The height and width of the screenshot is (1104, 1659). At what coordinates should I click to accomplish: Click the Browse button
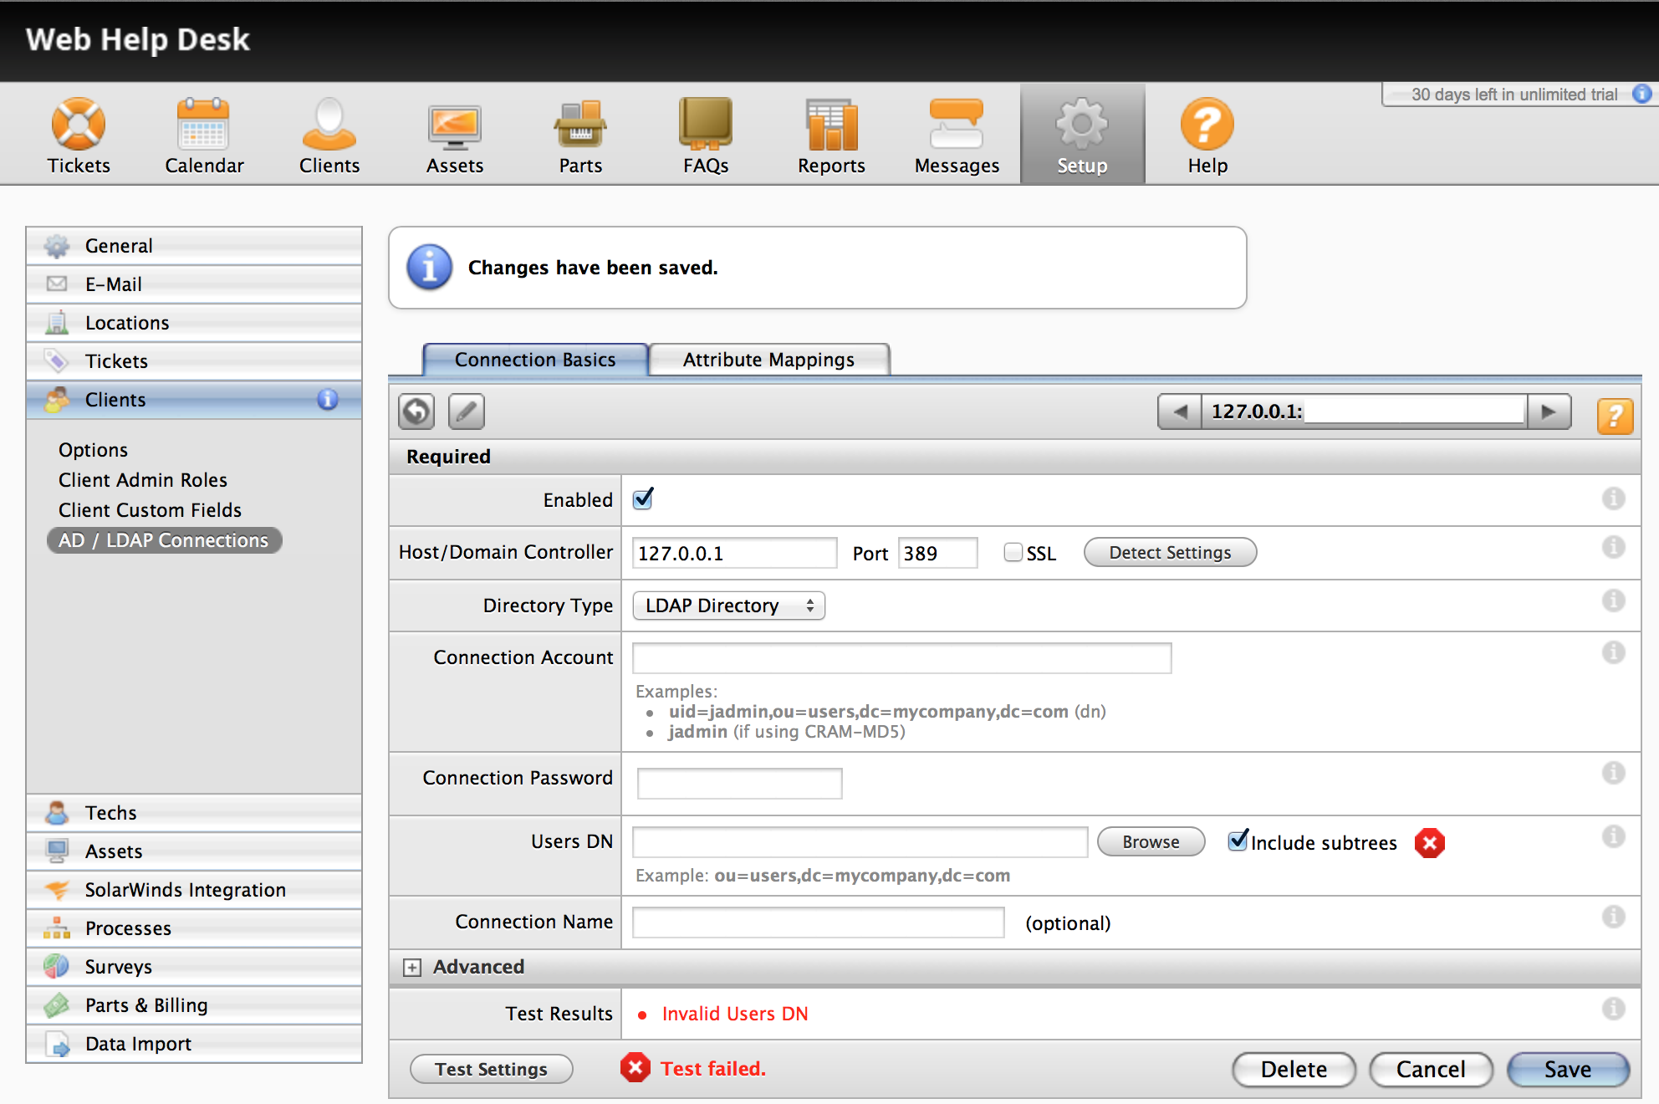[1151, 842]
